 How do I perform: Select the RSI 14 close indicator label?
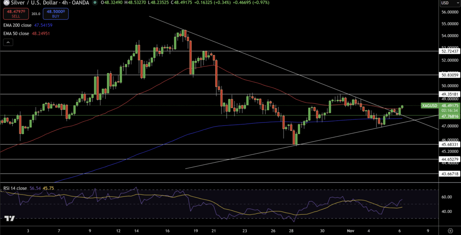14,188
